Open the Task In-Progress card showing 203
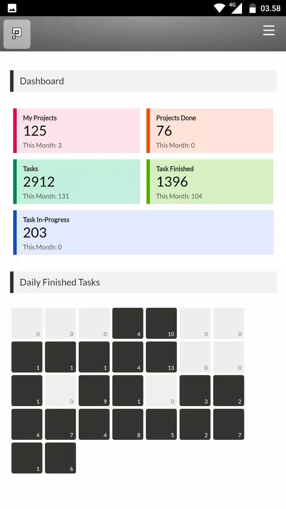286x509 pixels. [143, 233]
